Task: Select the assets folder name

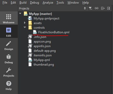Action: [x=37, y=23]
